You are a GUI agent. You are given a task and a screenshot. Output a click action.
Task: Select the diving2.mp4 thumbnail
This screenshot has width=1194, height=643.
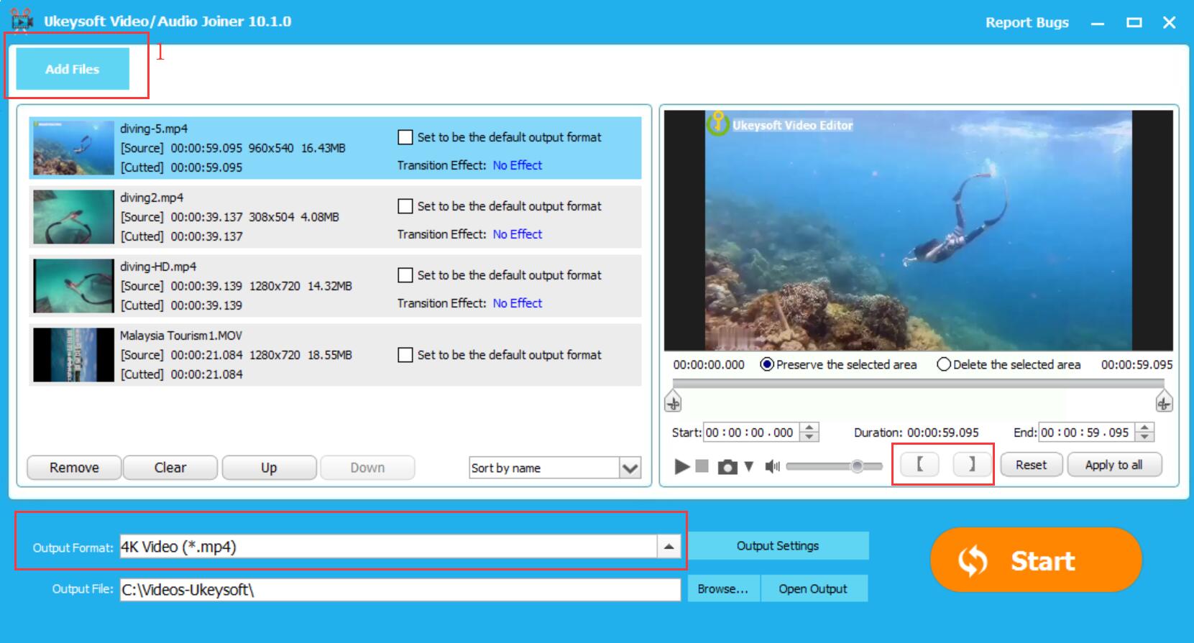(x=73, y=217)
